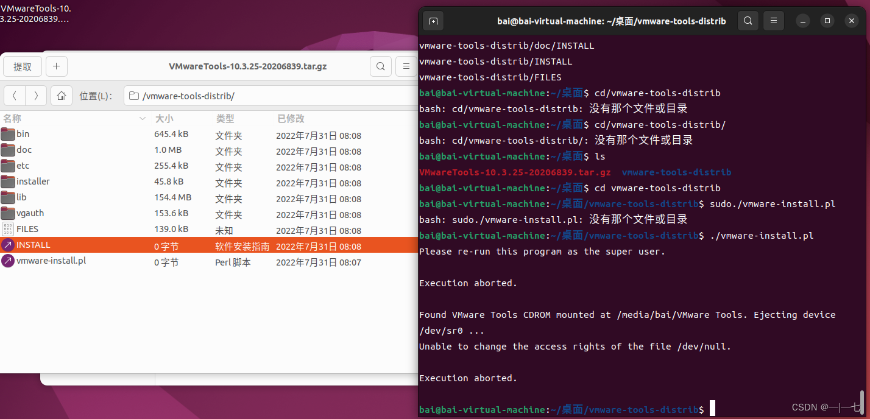Click the search icon in the archive manager
The image size is (870, 419).
pos(381,66)
